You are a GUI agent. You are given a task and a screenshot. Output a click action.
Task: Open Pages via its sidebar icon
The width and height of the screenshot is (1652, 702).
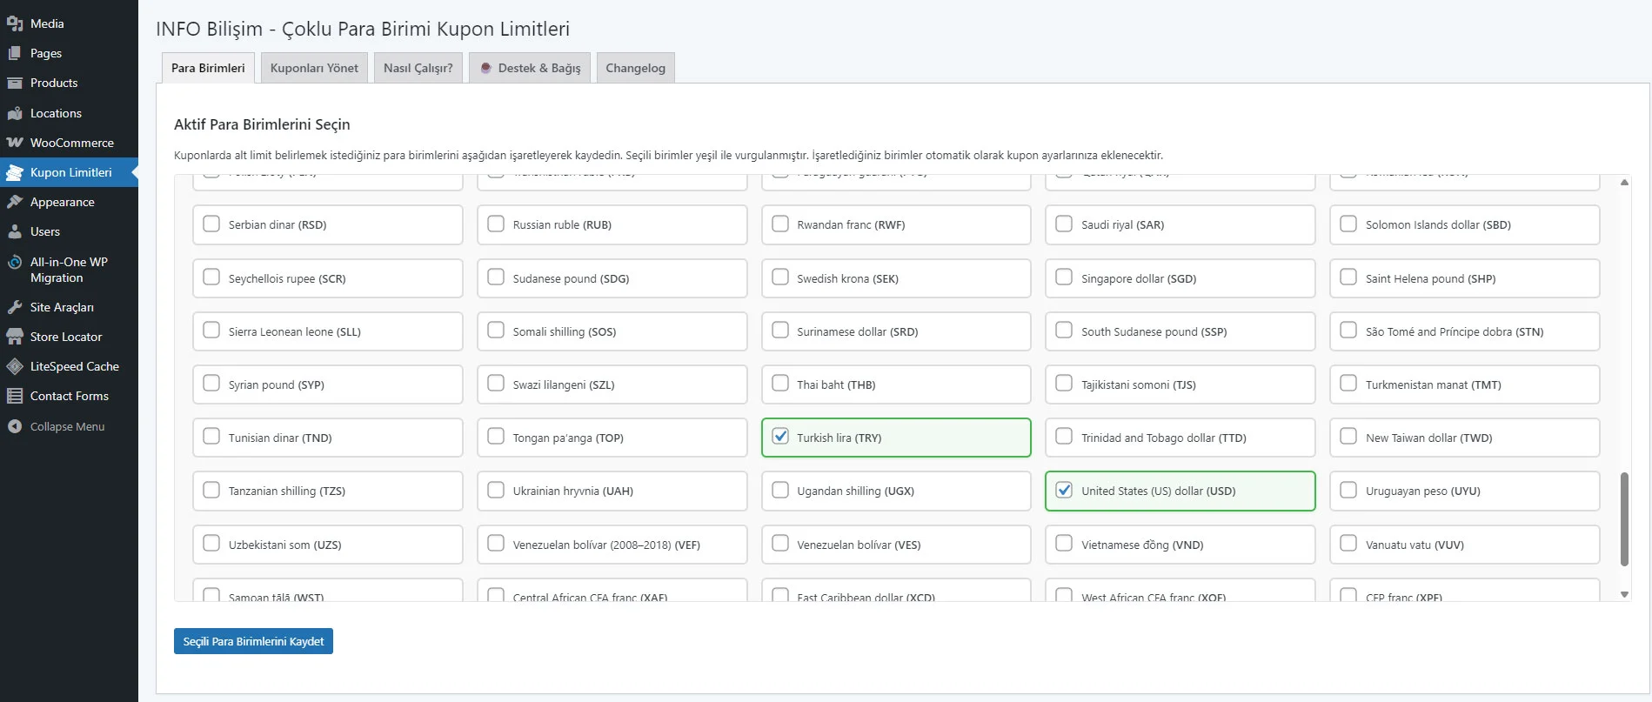pos(15,53)
